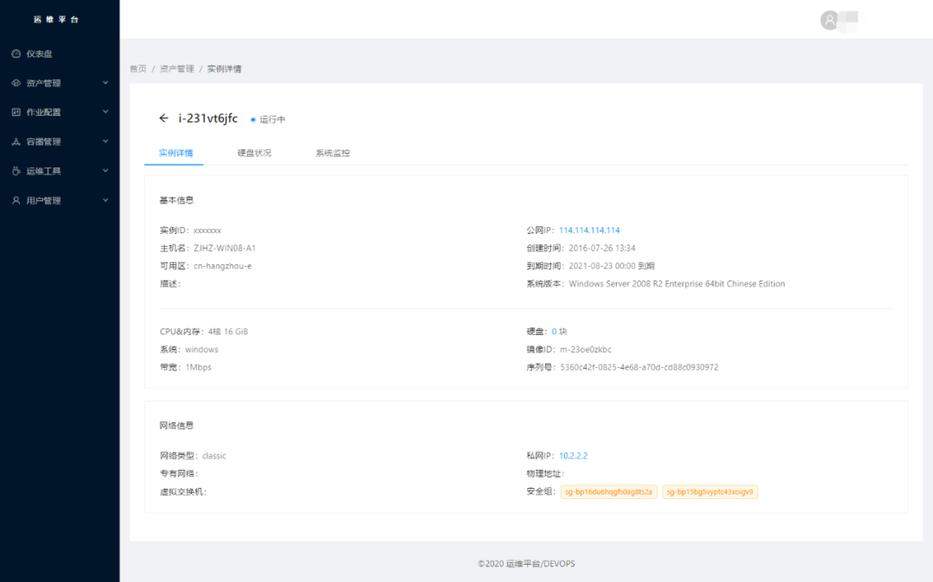
Task: Click expiry time 2021-08-23 00:00 到期
Action: 612,266
